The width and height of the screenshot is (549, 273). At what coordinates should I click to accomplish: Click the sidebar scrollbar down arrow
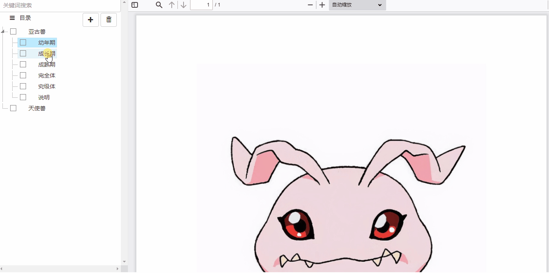[x=124, y=262]
